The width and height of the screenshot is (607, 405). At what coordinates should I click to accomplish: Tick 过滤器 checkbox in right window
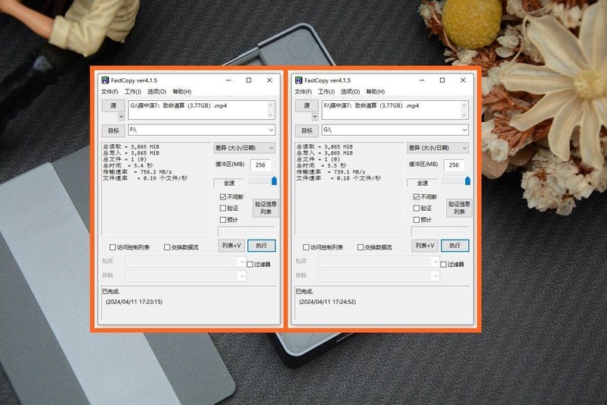(x=444, y=264)
